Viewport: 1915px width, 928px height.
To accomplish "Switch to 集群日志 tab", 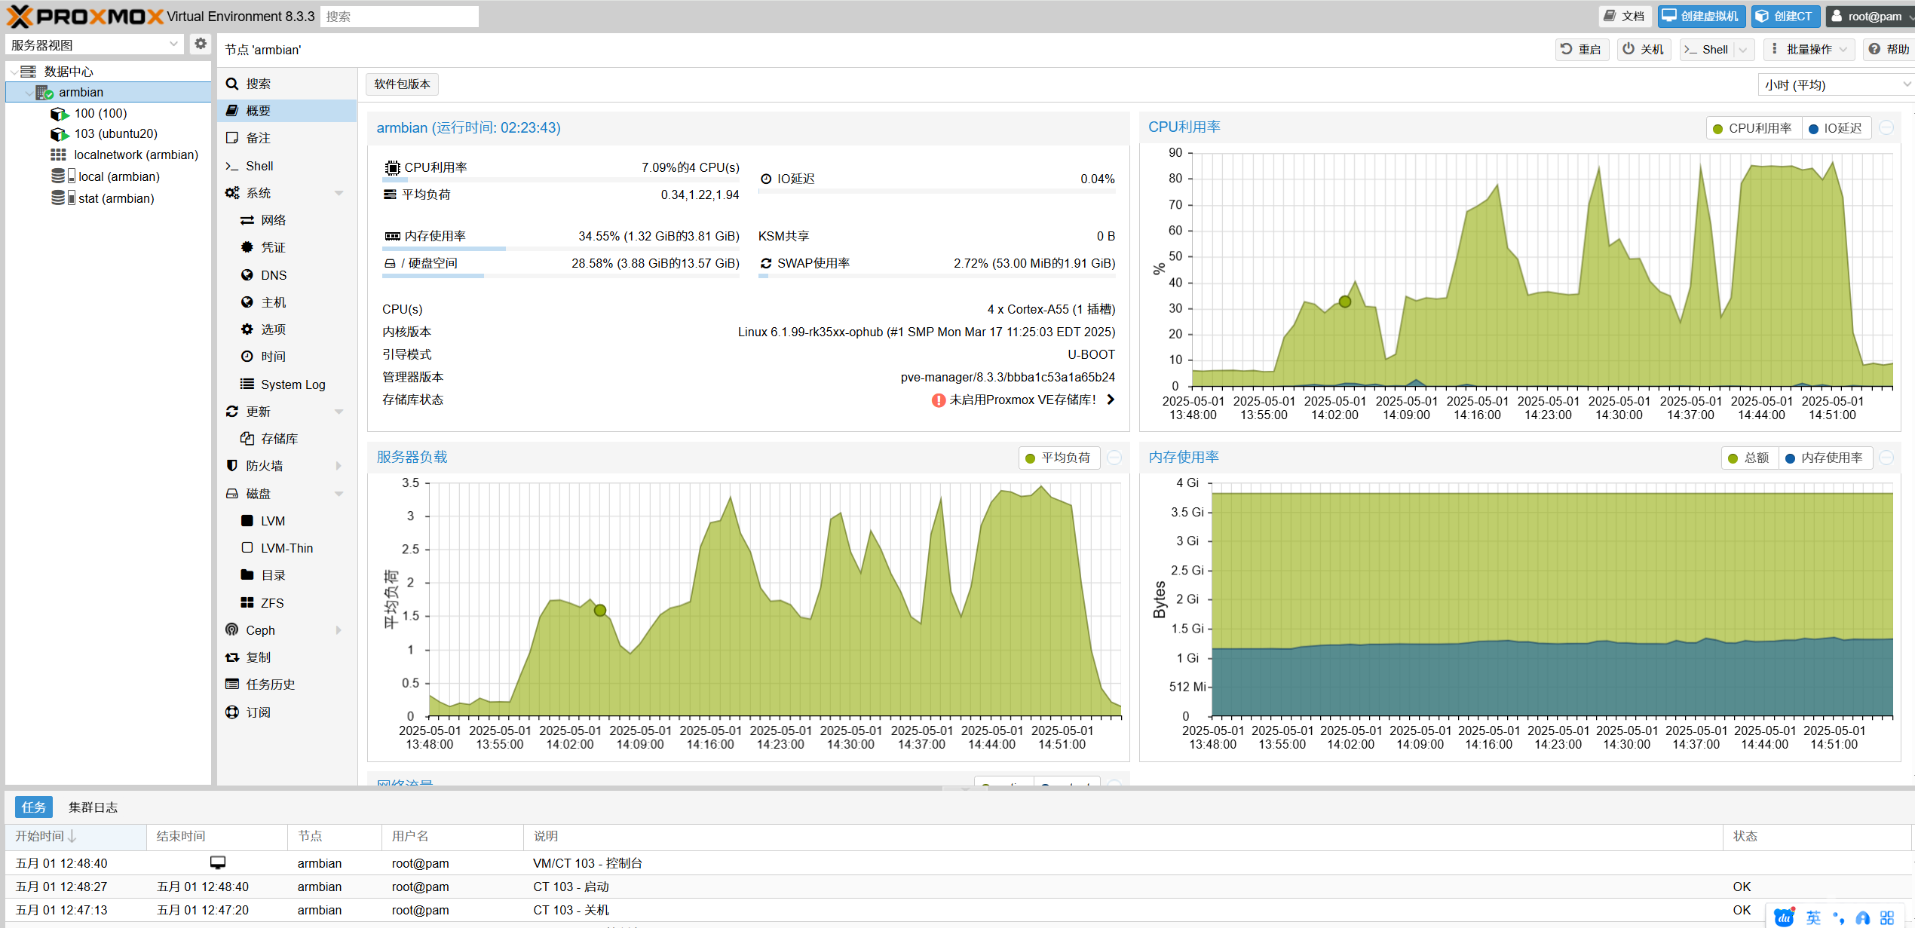I will coord(93,807).
